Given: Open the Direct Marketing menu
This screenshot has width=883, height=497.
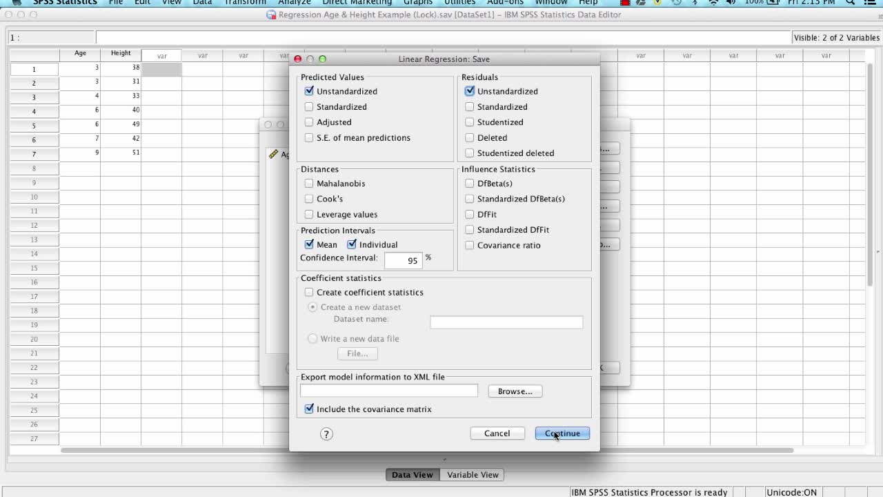Looking at the screenshot, I should click(x=357, y=3).
